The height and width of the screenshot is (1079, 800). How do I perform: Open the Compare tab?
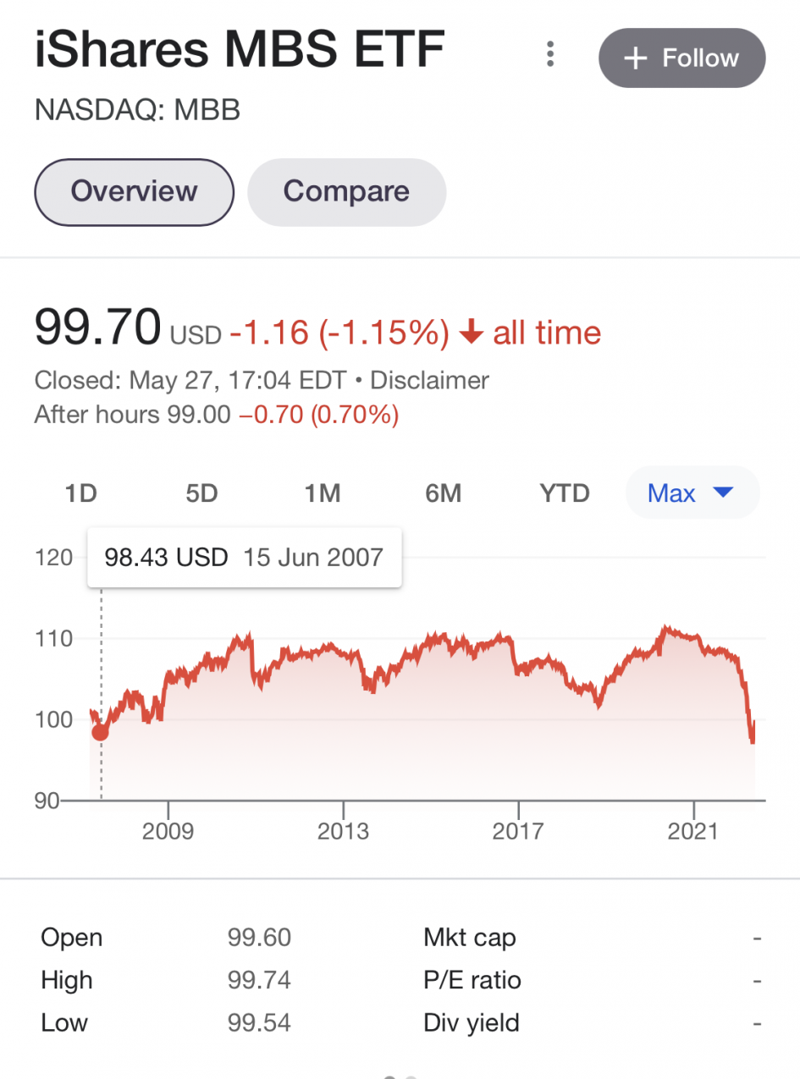click(346, 191)
